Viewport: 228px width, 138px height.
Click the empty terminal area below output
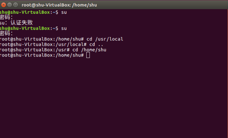114,98
